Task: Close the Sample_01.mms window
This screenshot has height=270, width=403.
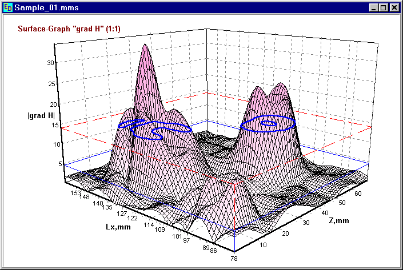Action: click(394, 8)
